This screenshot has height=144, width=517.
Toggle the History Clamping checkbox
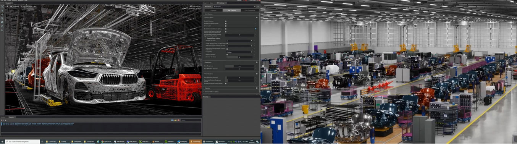[x=227, y=55]
